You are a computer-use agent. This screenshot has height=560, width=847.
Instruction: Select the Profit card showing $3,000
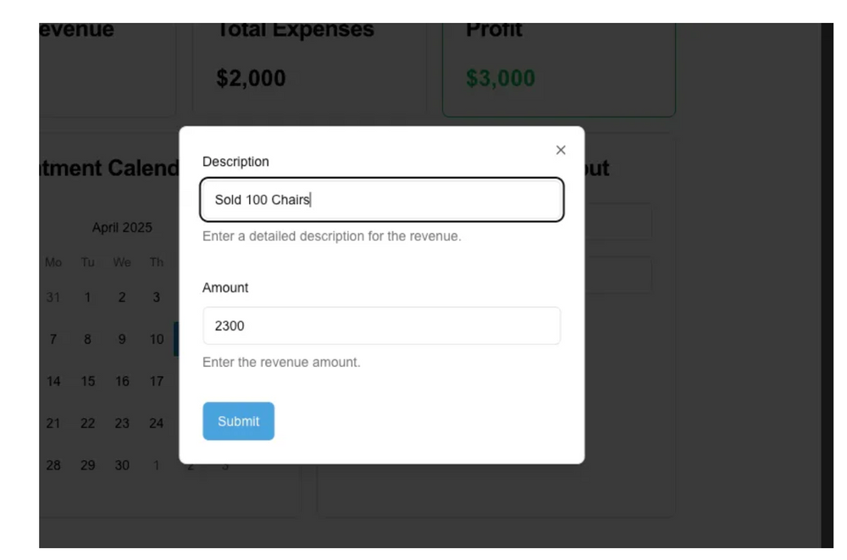click(559, 51)
